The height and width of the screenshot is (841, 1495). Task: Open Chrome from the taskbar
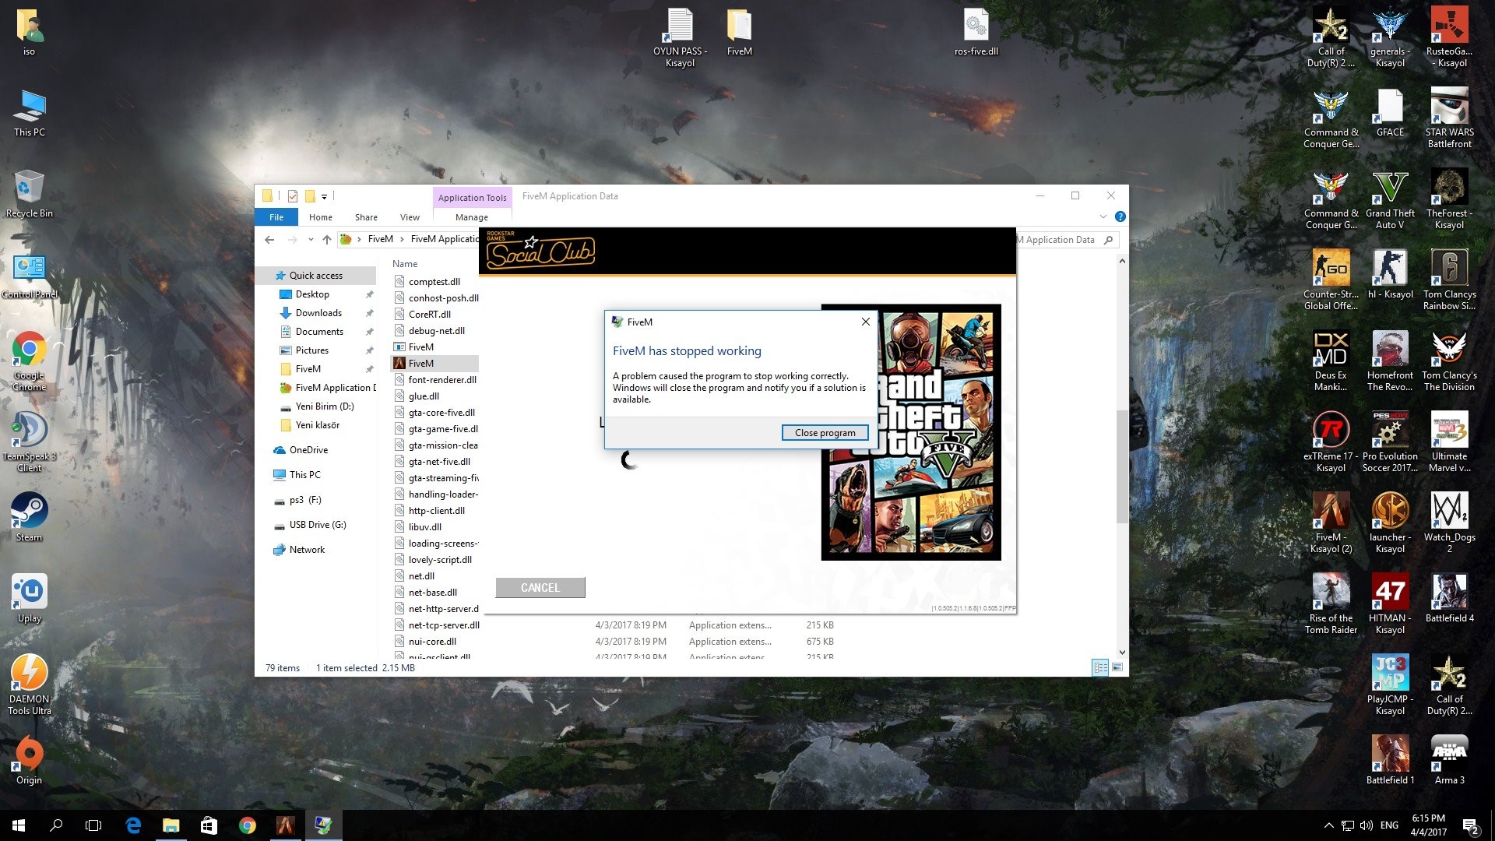[x=247, y=825]
